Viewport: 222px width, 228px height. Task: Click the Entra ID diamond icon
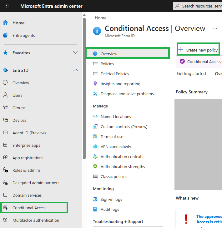(5, 70)
